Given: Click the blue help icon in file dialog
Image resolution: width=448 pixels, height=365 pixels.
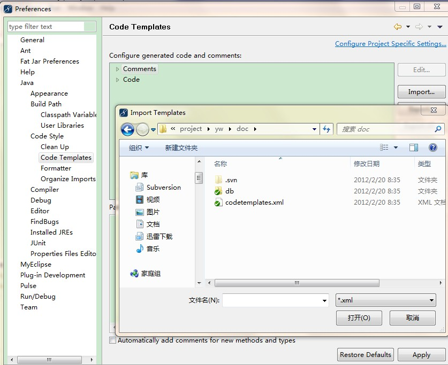Looking at the screenshot, I should click(433, 147).
